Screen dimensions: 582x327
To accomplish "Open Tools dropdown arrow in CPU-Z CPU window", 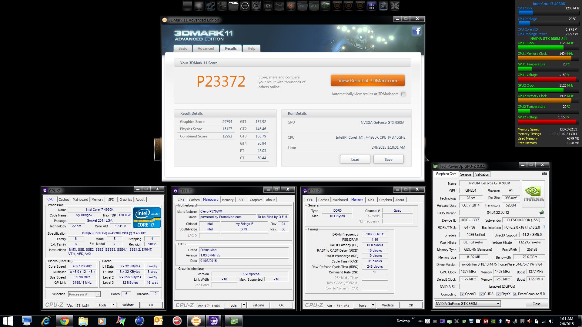I will tap(113, 305).
